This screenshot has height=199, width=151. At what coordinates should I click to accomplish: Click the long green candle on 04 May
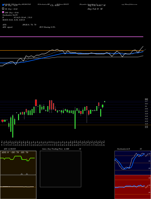click(x=75, y=120)
